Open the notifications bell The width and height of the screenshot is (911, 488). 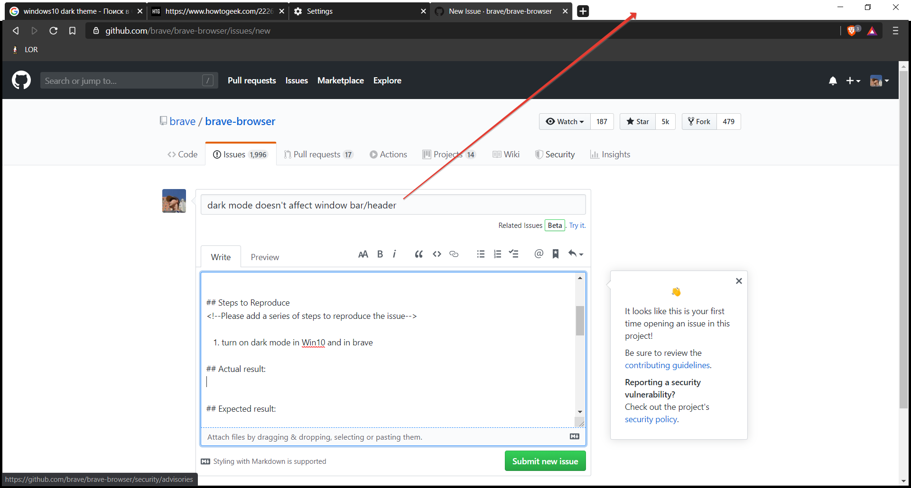(x=833, y=81)
